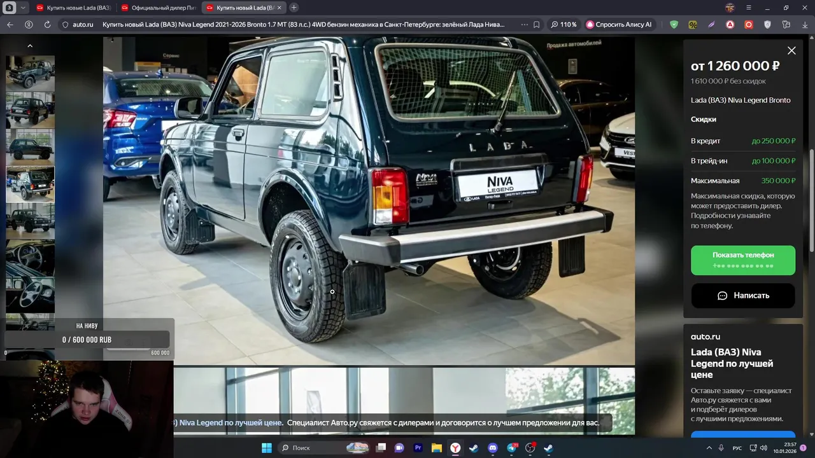Open OBS Studio from the taskbar

[530, 448]
